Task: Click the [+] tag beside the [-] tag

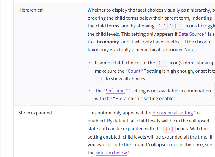Action: click(162, 26)
